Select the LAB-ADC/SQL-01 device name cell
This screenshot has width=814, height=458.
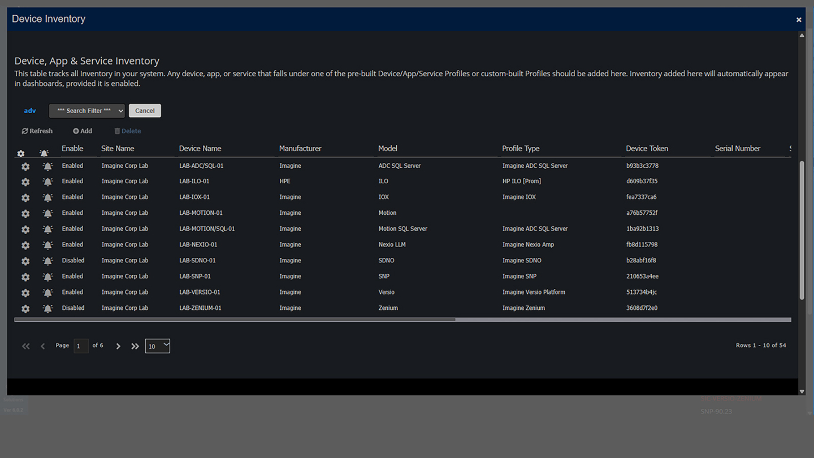coord(201,166)
